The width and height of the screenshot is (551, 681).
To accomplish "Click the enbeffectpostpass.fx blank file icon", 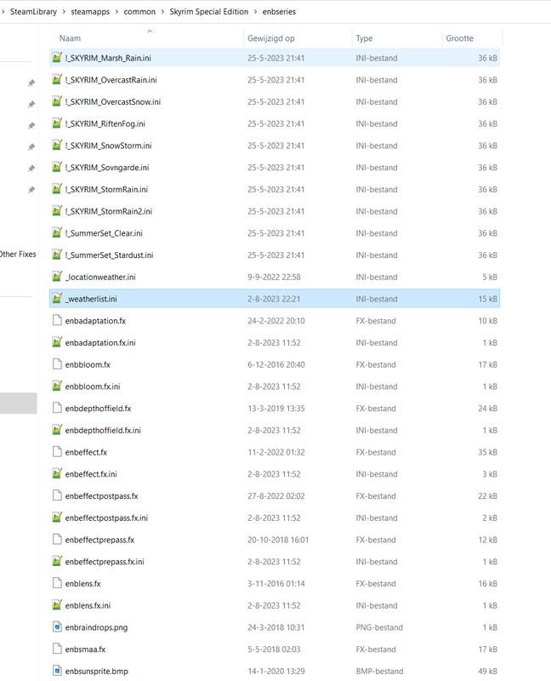I will tap(57, 495).
